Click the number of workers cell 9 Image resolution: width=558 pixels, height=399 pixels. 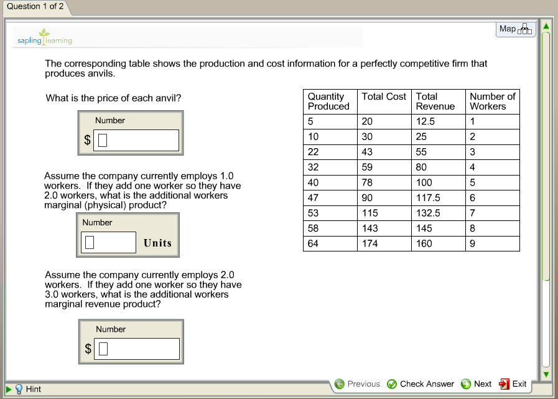pos(493,243)
